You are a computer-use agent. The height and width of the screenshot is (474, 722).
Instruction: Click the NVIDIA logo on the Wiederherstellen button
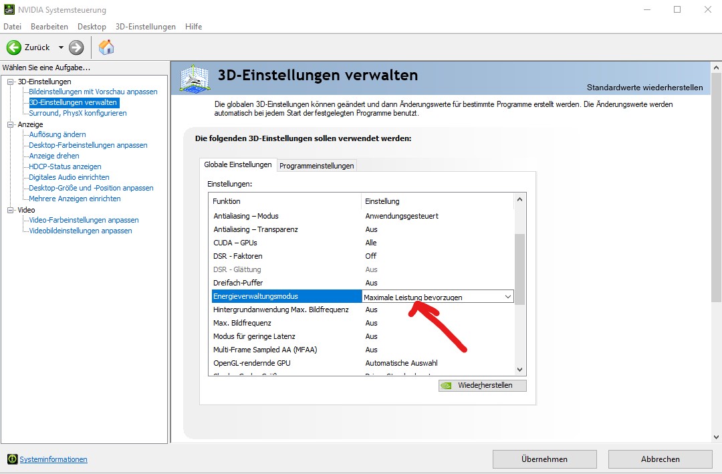click(x=446, y=385)
